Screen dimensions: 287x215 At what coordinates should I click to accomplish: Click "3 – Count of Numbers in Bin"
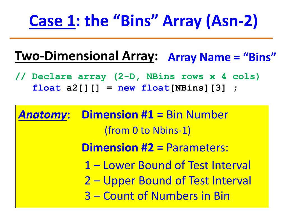tap(157, 196)
